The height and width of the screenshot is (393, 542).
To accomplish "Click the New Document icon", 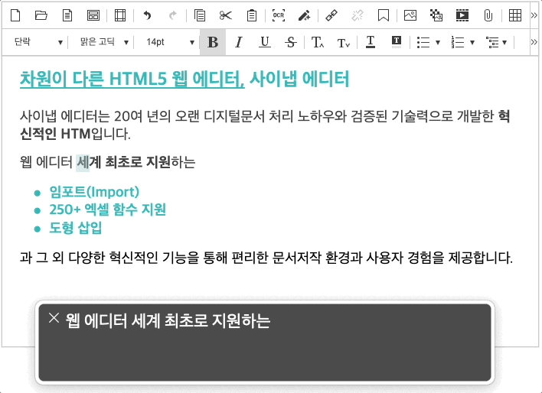I will click(15, 15).
